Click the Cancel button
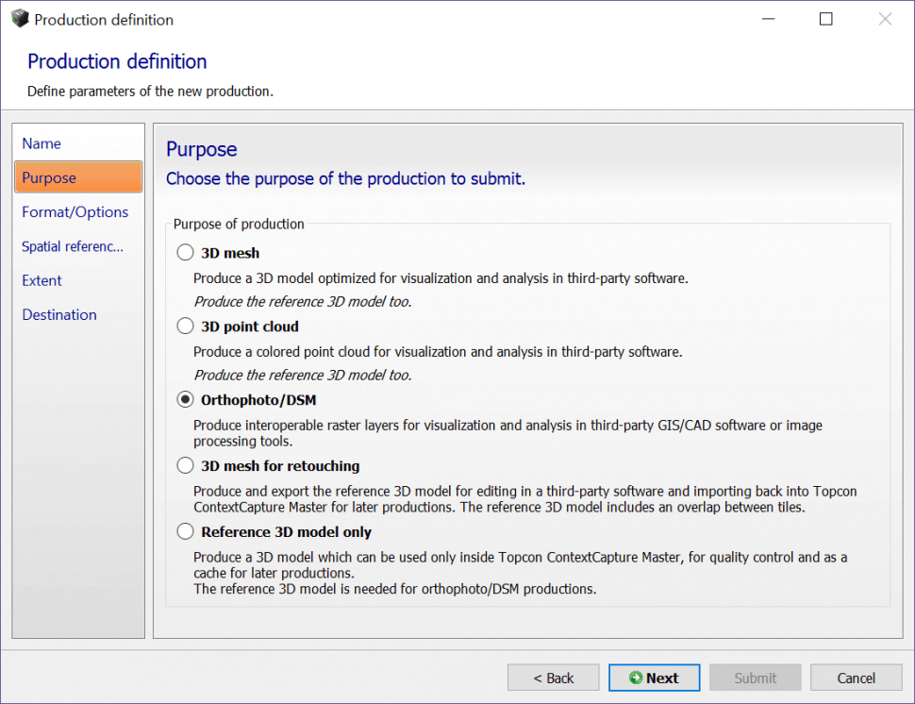The width and height of the screenshot is (915, 704). tap(856, 678)
